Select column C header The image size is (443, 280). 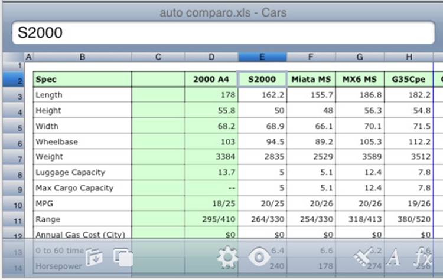tap(158, 57)
